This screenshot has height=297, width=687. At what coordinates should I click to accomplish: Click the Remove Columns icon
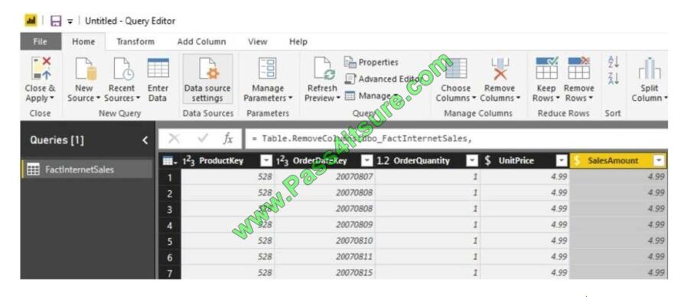pyautogui.click(x=500, y=69)
